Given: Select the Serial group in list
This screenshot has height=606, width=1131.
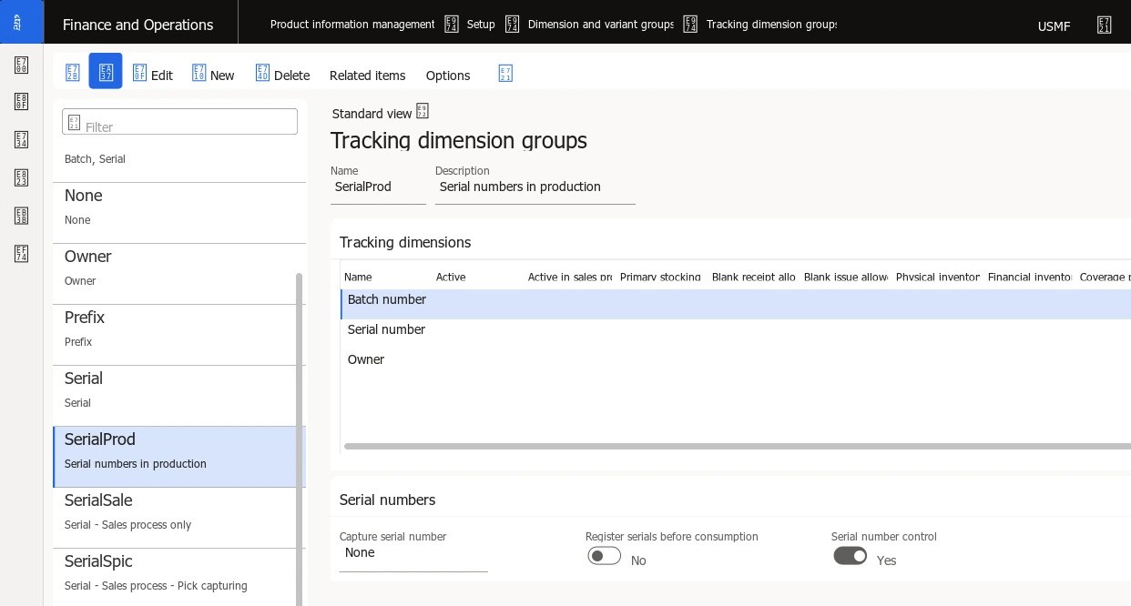Looking at the screenshot, I should [179, 396].
